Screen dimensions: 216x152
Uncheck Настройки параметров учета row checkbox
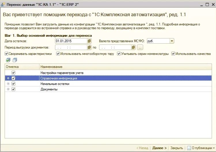13,73
